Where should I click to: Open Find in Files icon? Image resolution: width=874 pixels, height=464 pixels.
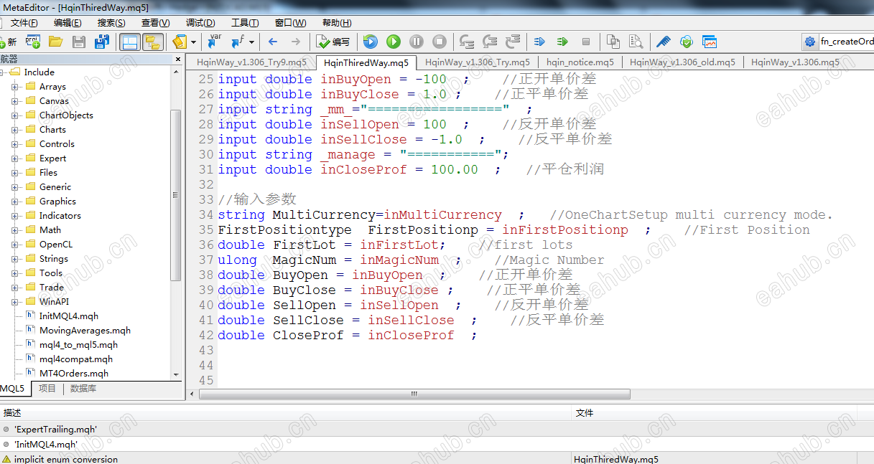point(636,42)
